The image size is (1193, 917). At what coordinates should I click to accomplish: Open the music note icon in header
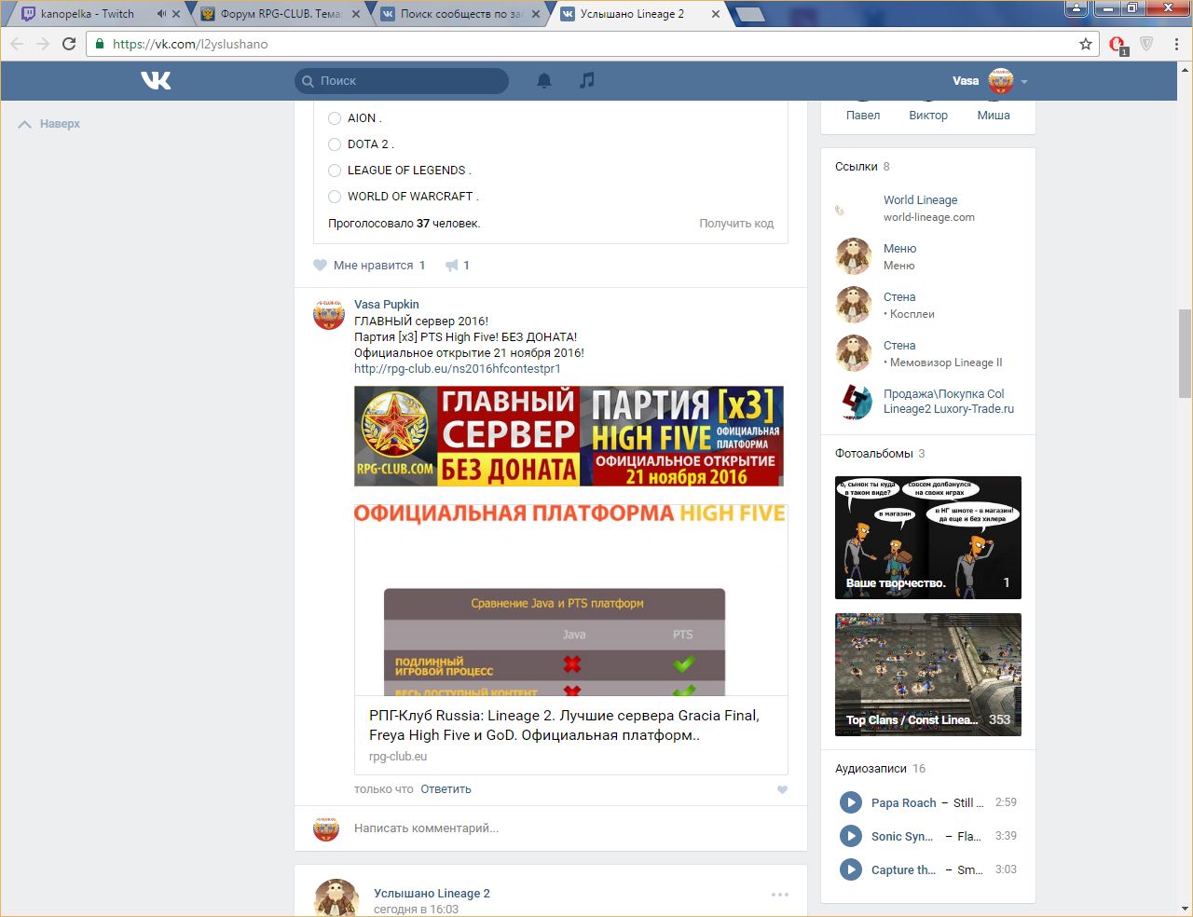586,80
